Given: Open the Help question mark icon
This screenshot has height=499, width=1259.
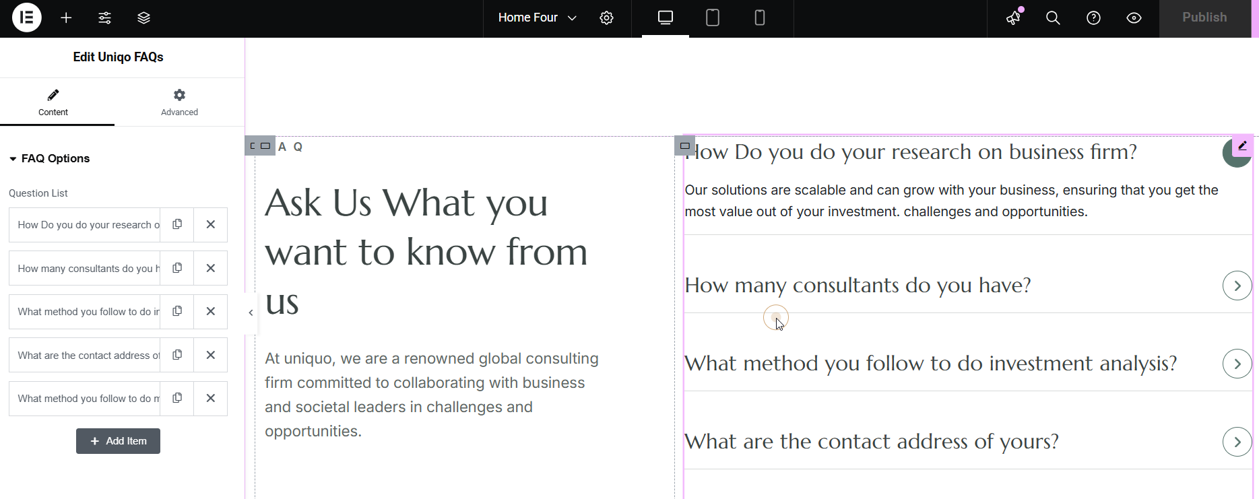Looking at the screenshot, I should tap(1093, 18).
